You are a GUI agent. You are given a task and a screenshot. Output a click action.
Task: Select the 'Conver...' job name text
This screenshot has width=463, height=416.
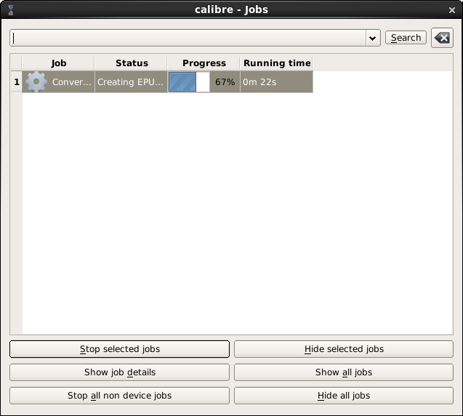pyautogui.click(x=72, y=82)
